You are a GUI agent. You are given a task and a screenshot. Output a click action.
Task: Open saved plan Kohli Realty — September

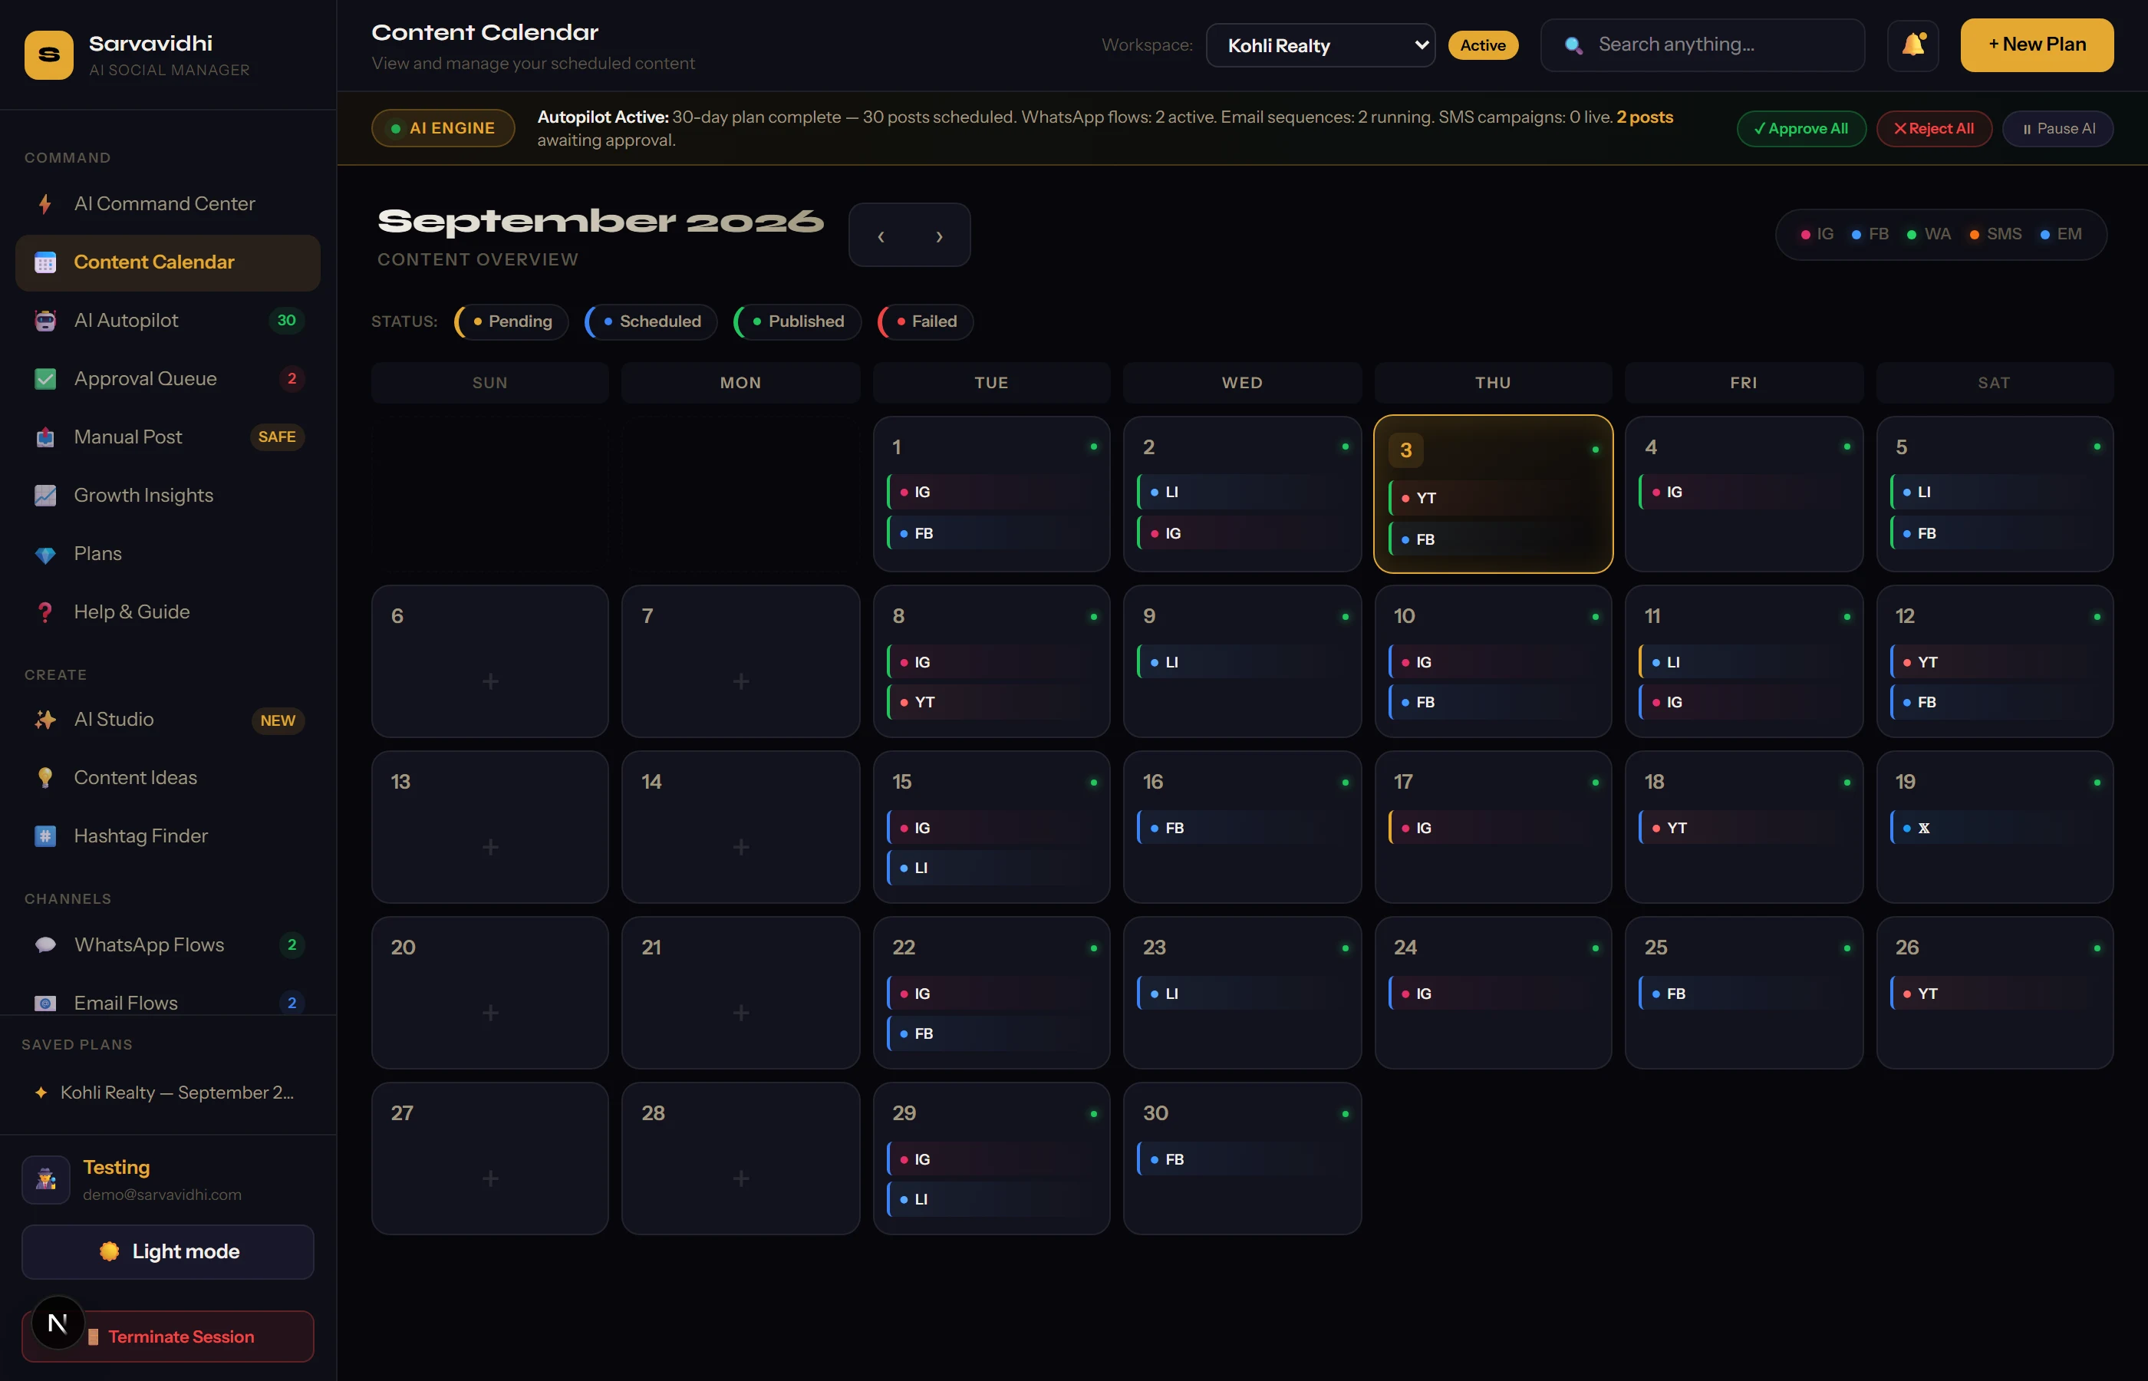pyautogui.click(x=168, y=1093)
